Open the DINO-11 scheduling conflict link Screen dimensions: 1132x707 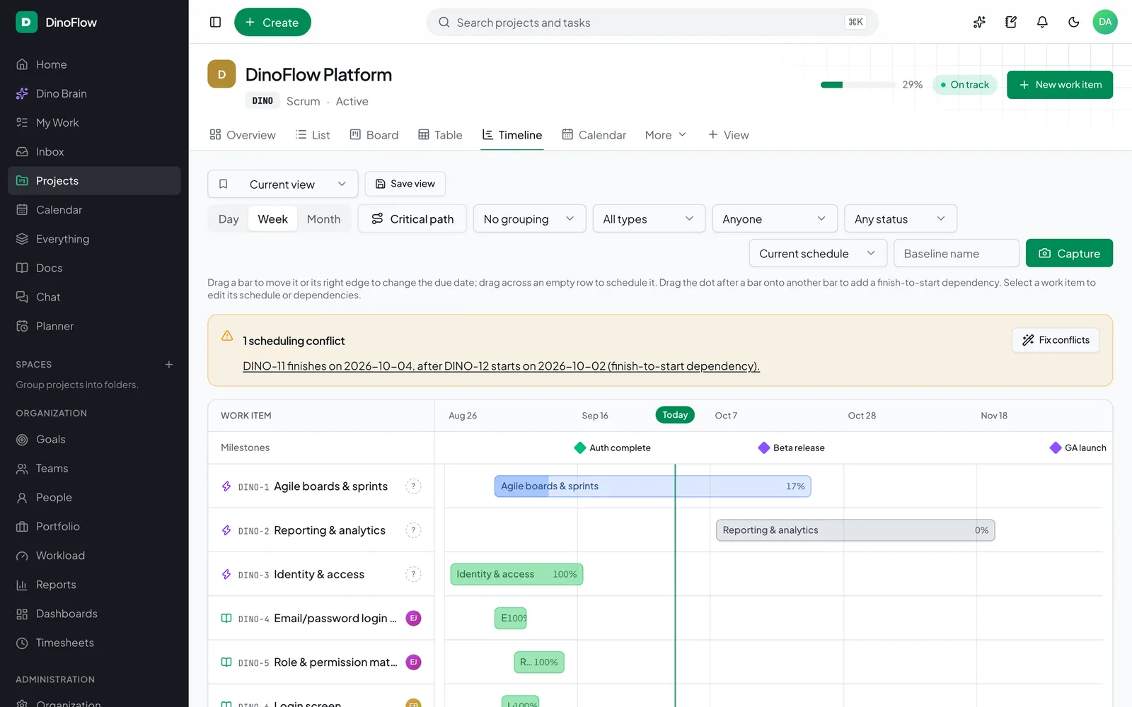tap(501, 366)
